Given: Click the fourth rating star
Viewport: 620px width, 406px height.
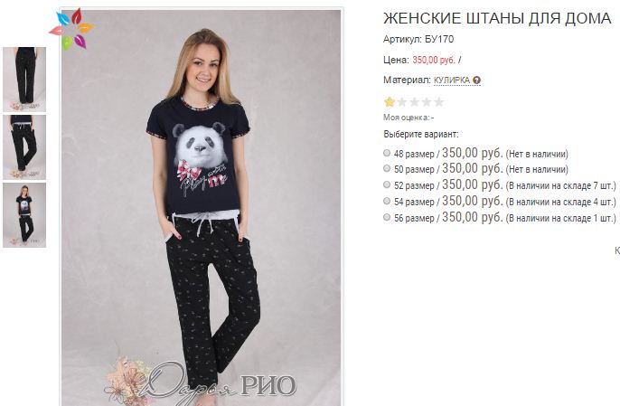Looking at the screenshot, I should tap(427, 102).
